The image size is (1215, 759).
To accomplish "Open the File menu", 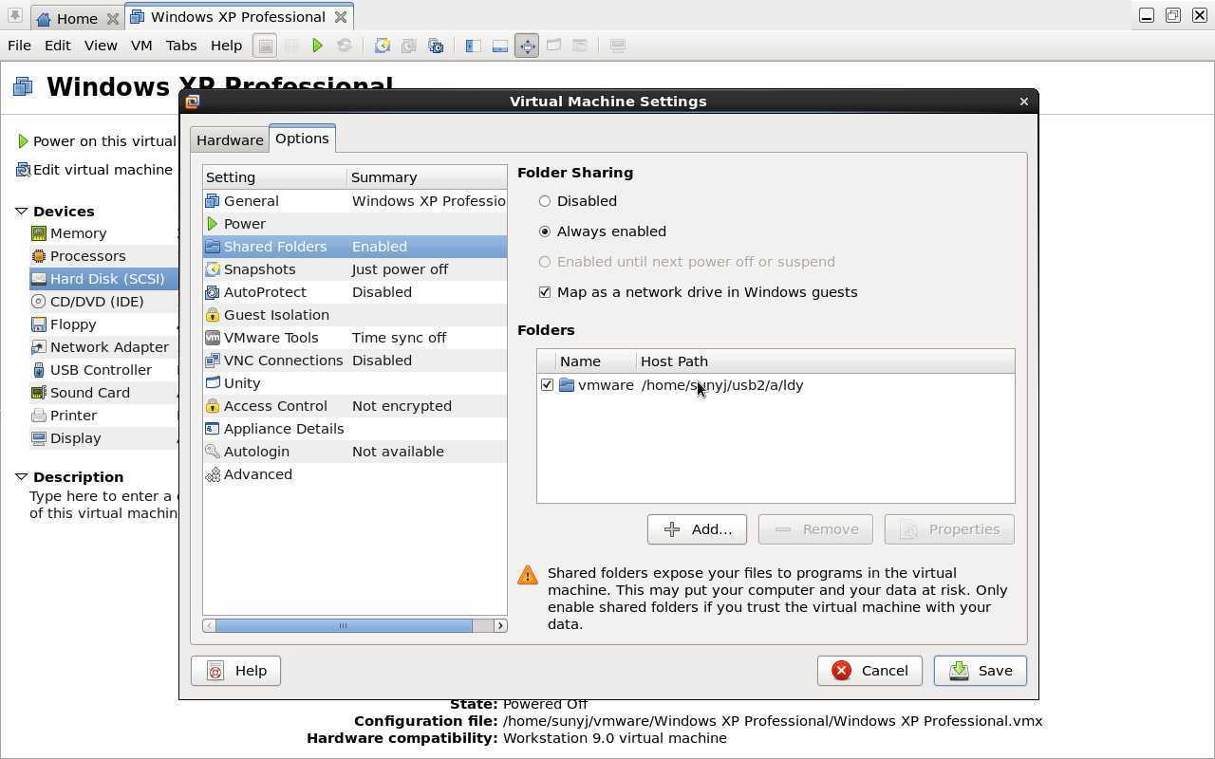I will (x=19, y=46).
